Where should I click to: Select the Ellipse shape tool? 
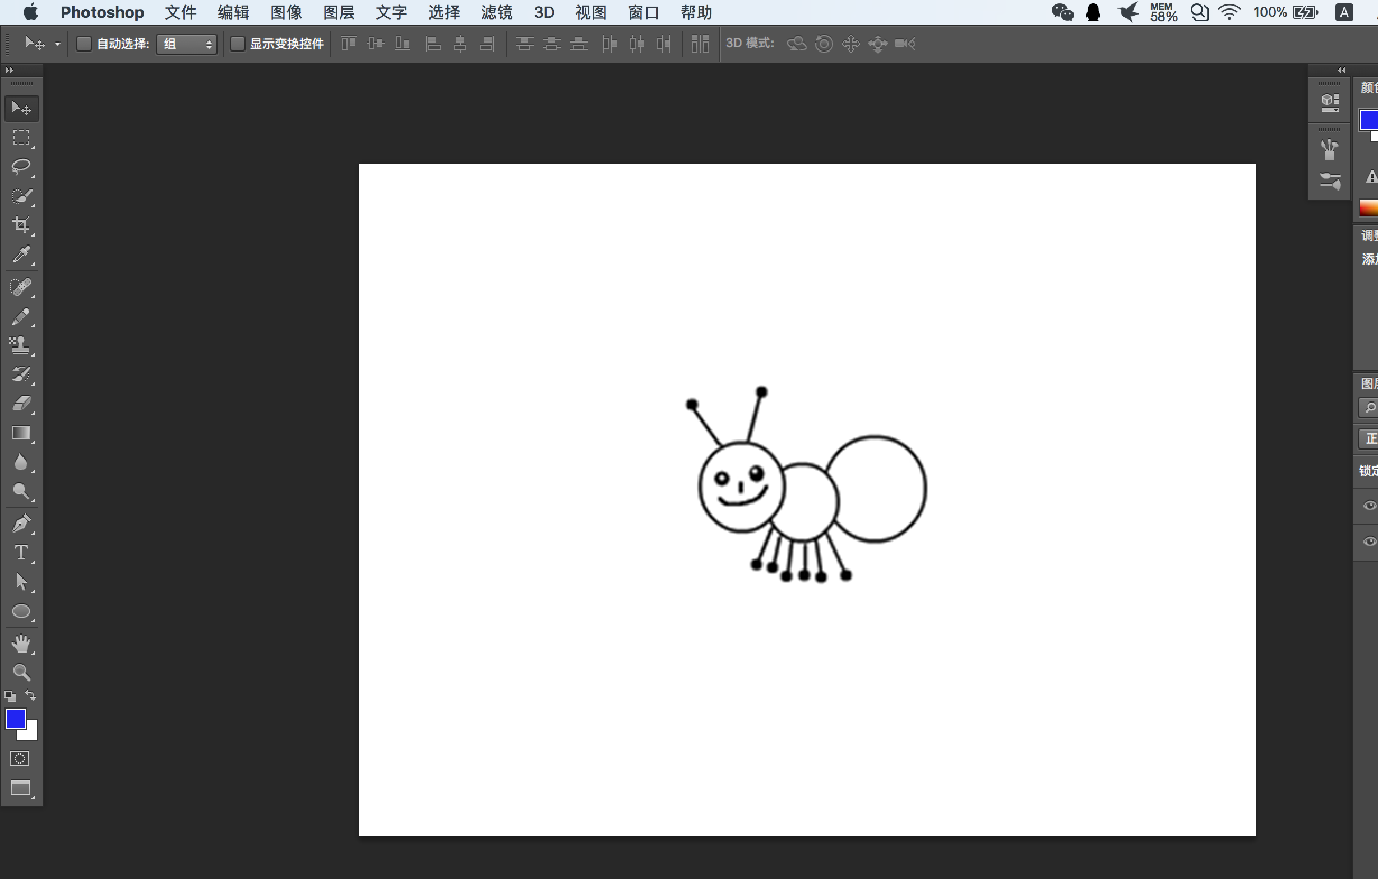(x=22, y=611)
